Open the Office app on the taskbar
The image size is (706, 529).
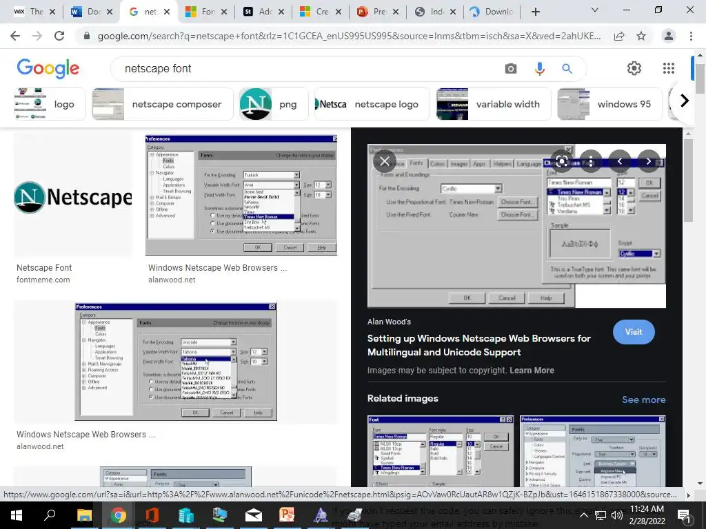click(152, 515)
